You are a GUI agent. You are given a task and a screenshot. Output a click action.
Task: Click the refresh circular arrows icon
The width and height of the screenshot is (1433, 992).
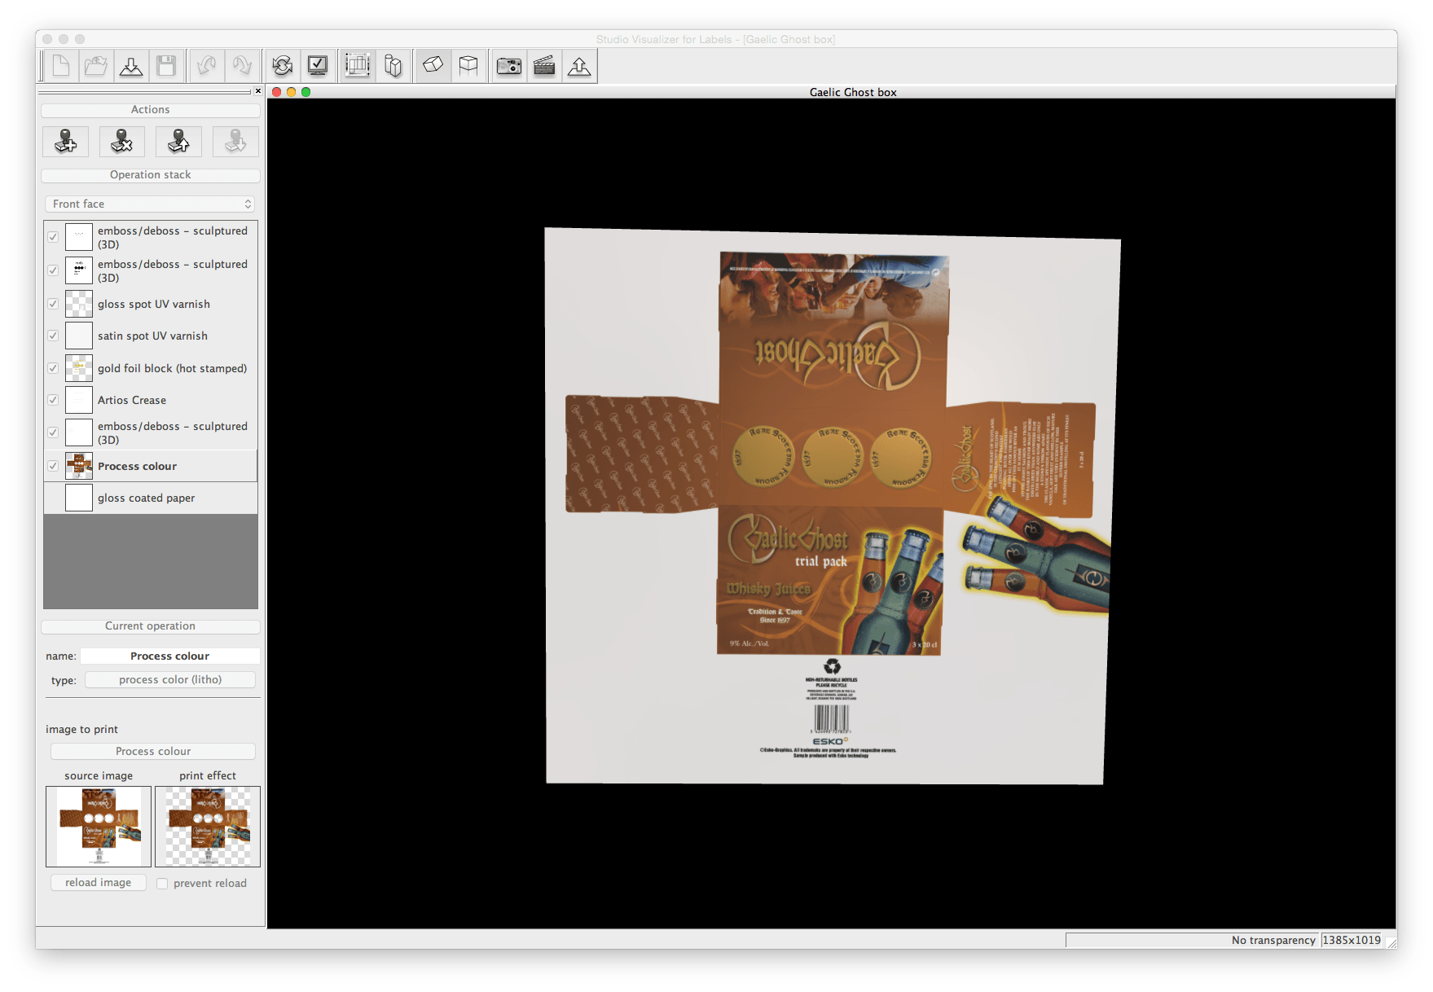click(283, 66)
